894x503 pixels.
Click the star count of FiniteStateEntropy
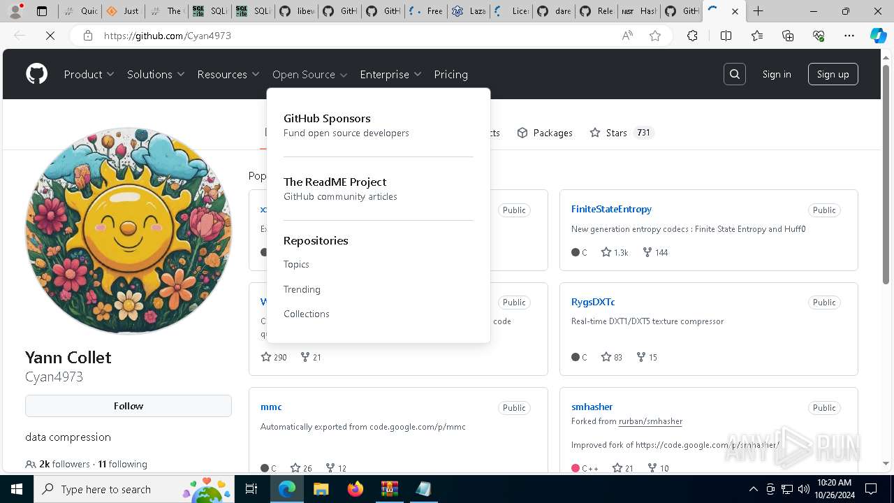click(615, 252)
